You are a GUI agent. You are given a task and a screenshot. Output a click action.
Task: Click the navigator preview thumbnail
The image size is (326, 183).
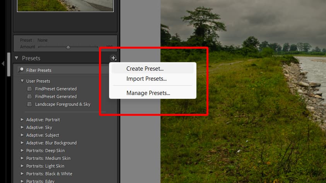pos(65,6)
